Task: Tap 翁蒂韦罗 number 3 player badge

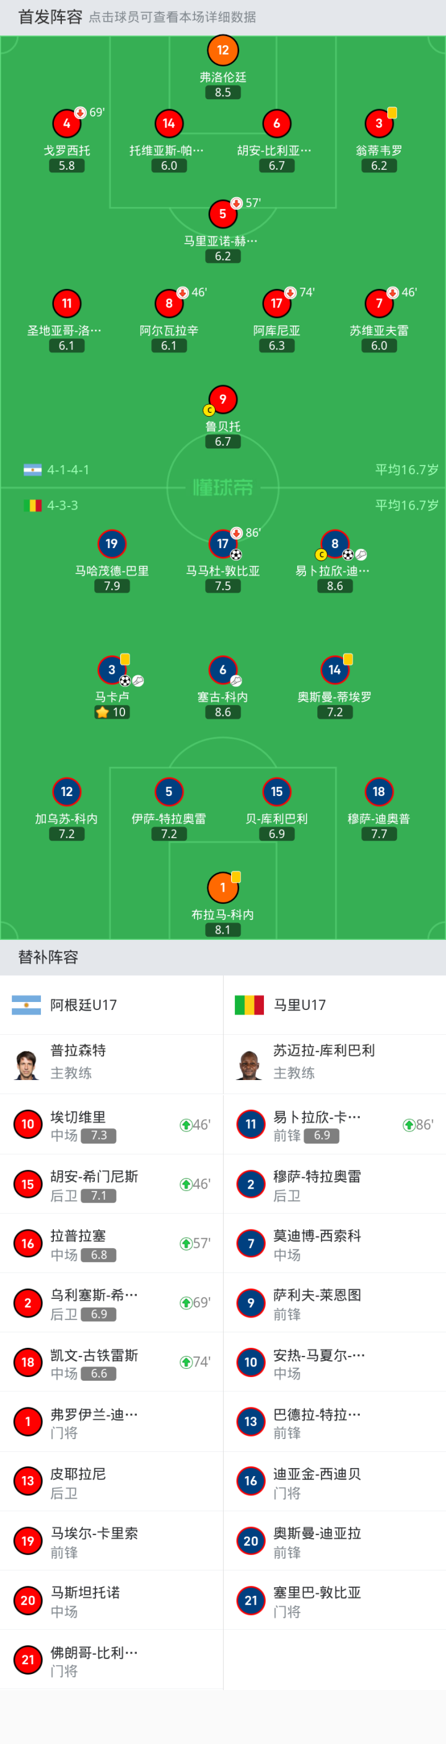Action: 378,123
